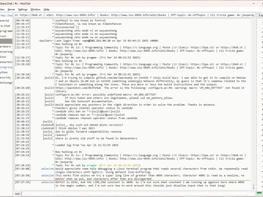
Task: Switch to the security channel
Action: click(x=5, y=77)
